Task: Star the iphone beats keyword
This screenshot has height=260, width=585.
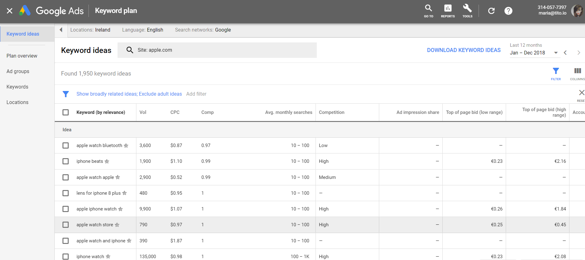Action: pos(107,161)
